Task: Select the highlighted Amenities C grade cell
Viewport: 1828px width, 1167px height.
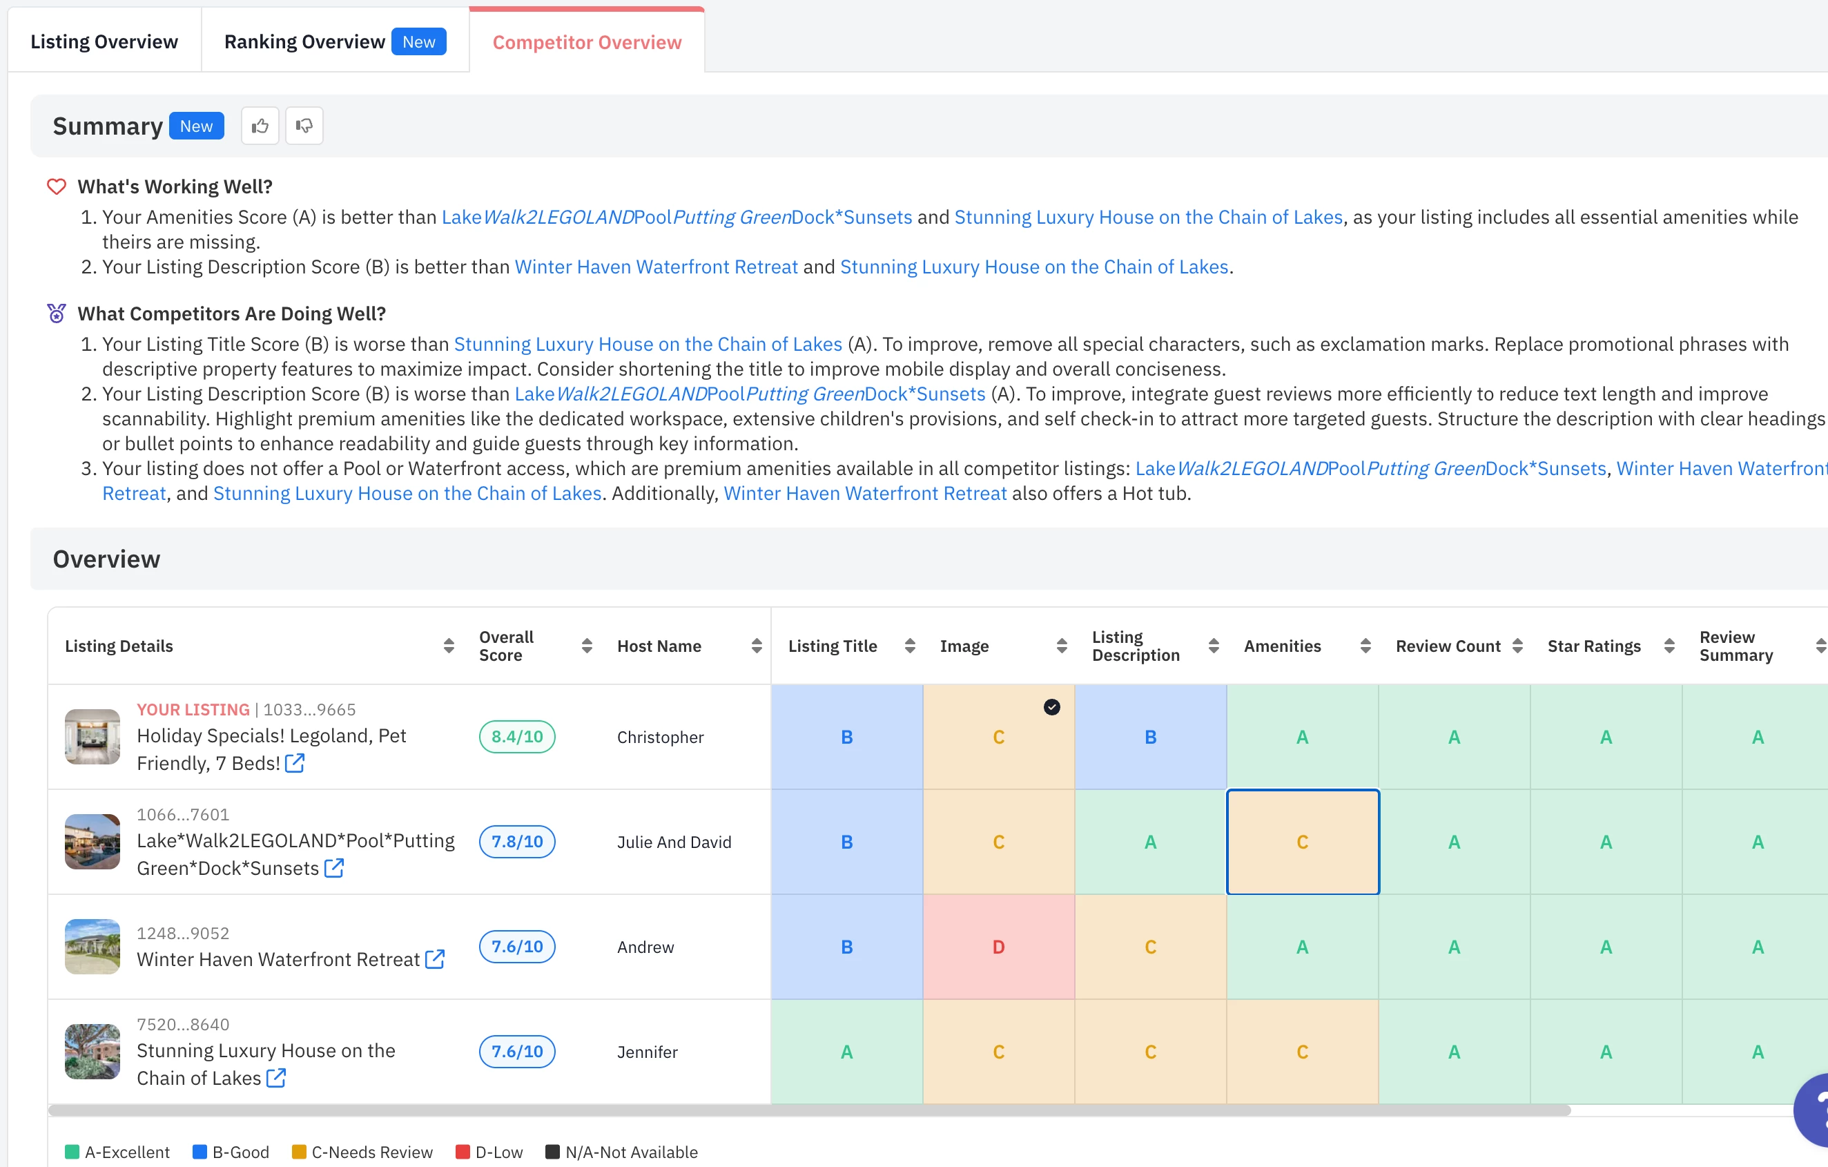Action: click(x=1302, y=842)
